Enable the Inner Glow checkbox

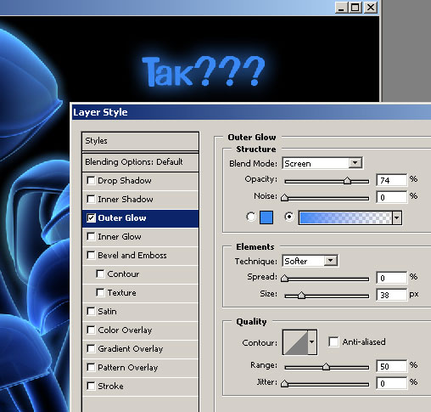pos(91,236)
